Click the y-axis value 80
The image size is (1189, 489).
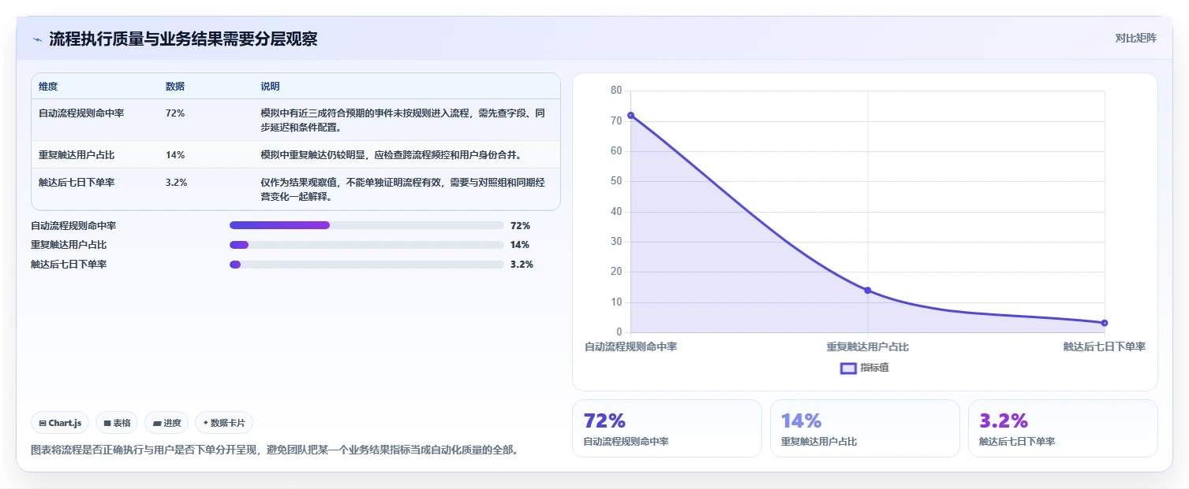click(x=616, y=91)
